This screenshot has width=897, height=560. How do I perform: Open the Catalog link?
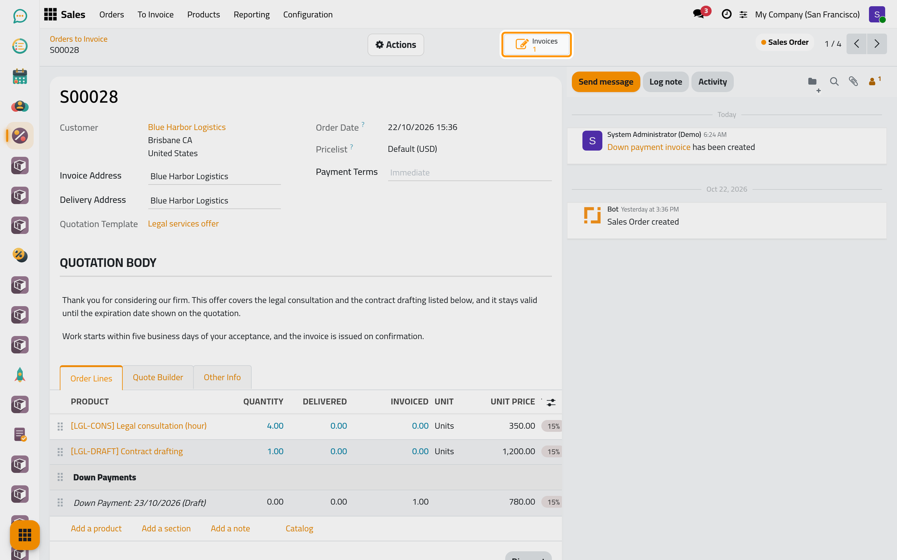coord(299,528)
